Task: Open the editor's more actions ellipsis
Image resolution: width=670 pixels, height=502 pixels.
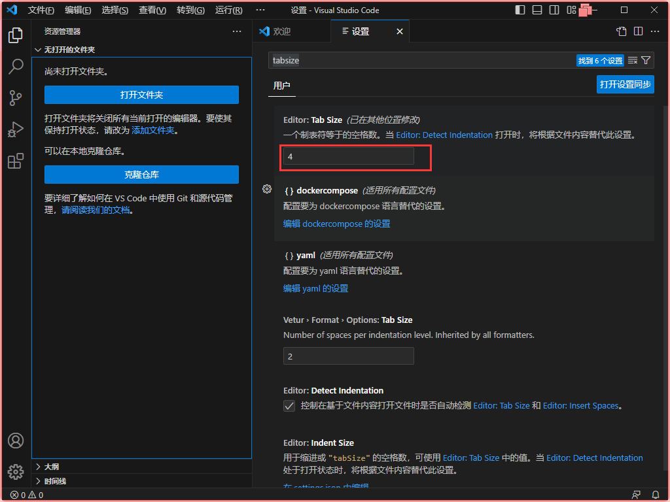Action: point(655,31)
